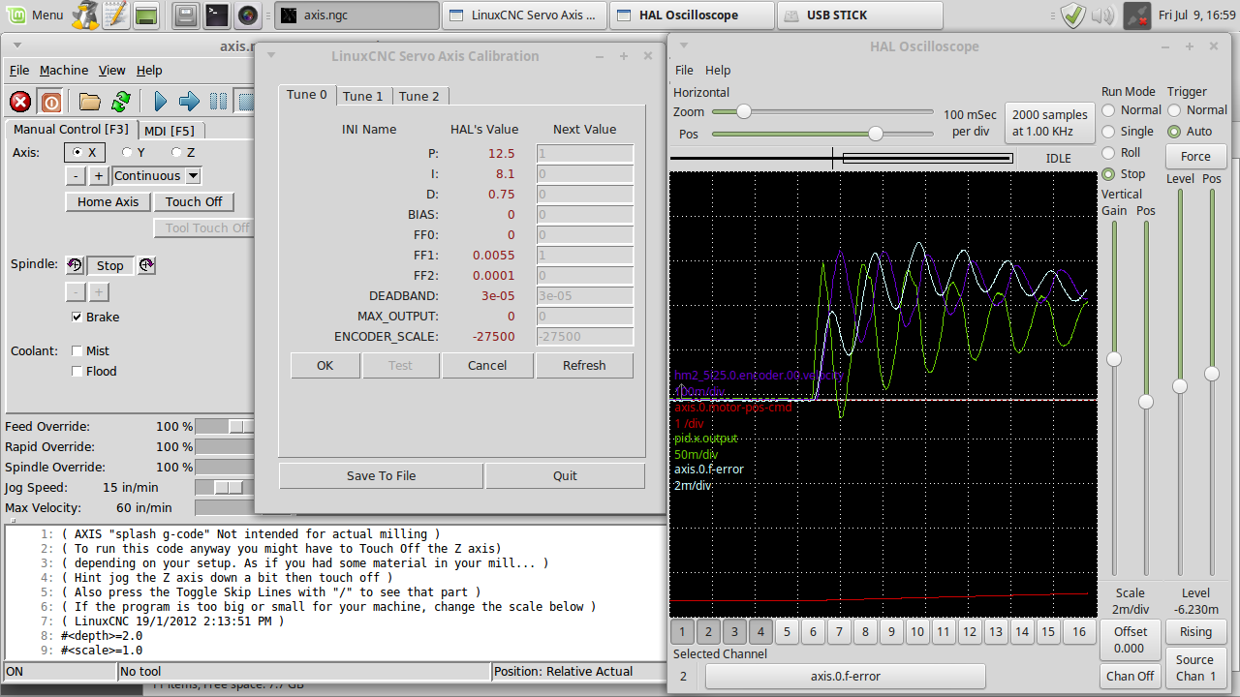The image size is (1240, 697).
Task: Select Run Mode Single radio
Action: tap(1109, 132)
